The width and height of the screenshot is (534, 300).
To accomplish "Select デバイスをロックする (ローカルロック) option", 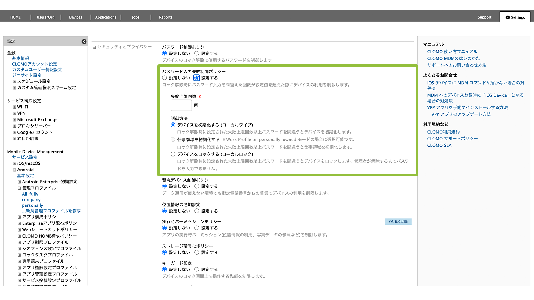I will pyautogui.click(x=173, y=154).
